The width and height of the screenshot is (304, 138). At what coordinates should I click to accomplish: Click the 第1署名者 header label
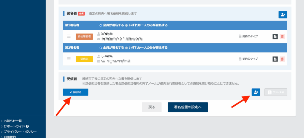point(72,26)
